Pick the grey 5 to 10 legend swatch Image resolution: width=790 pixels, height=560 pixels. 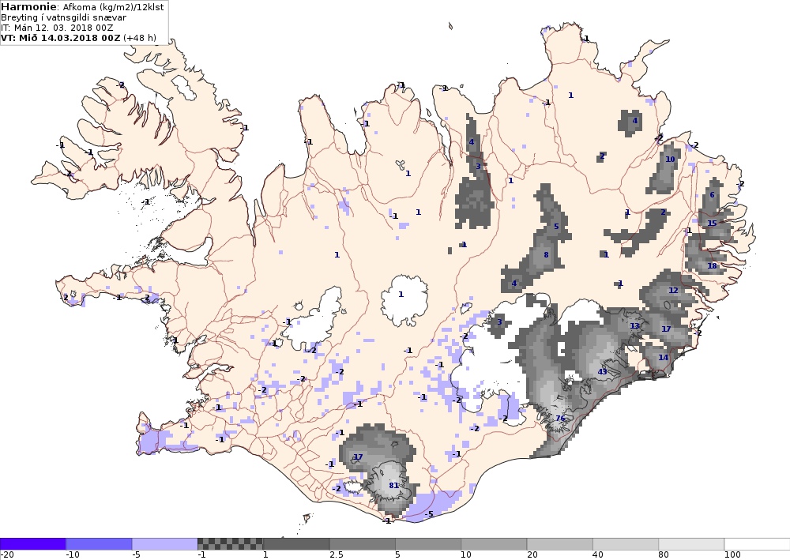tap(428, 544)
